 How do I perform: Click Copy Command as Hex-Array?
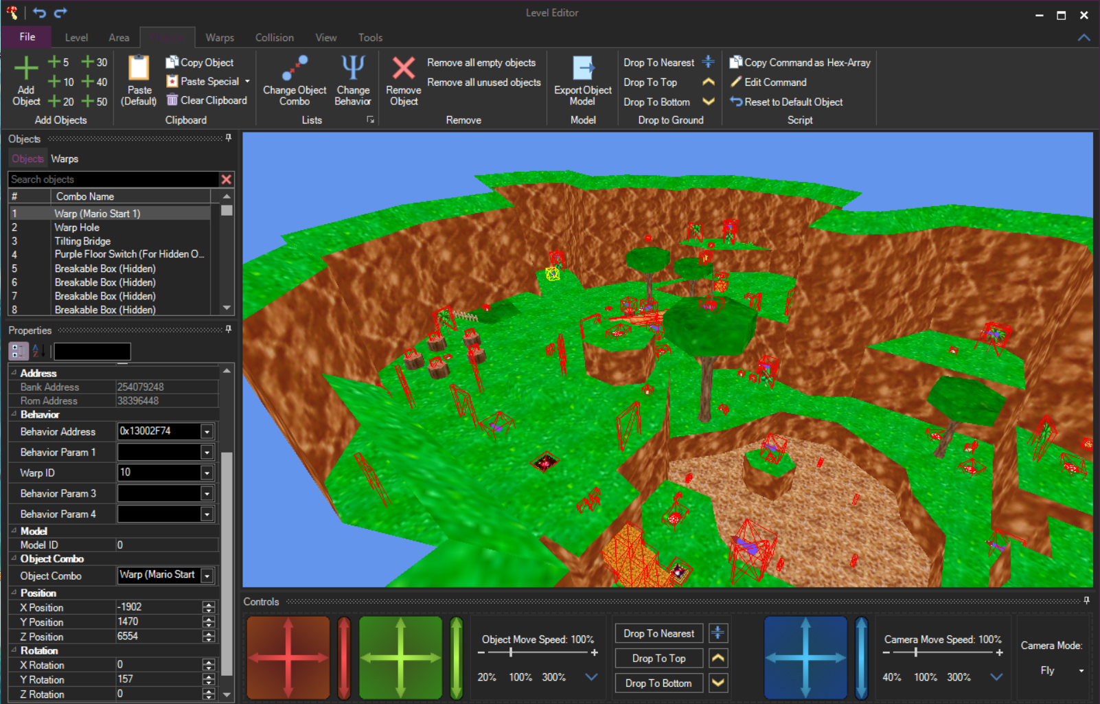pos(800,63)
